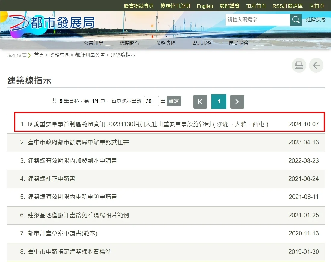
Task: Focus the keyword search input field
Action: pos(258,20)
